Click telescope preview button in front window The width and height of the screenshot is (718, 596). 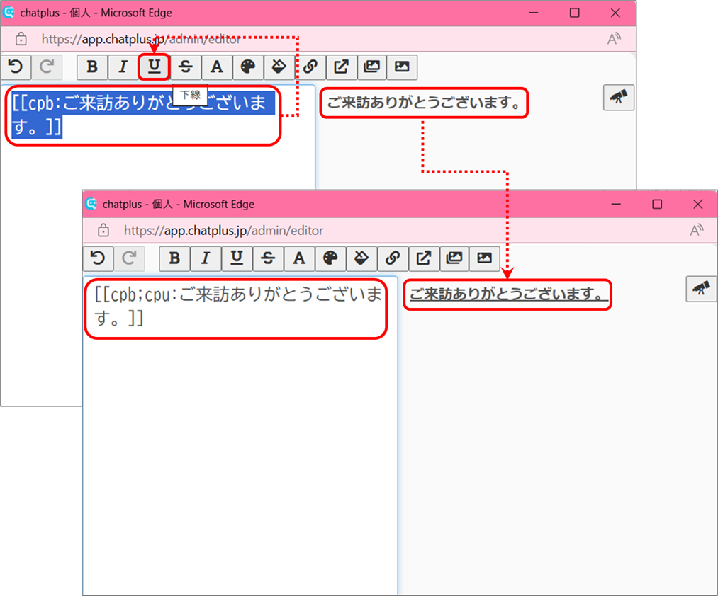701,289
